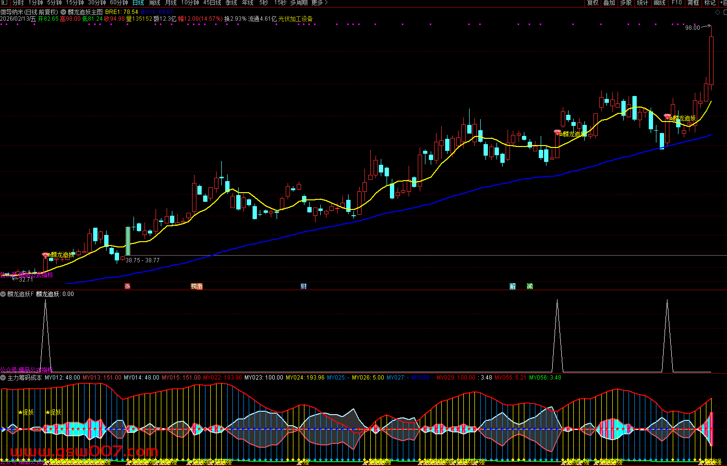Click the 光伏加工设备 sector link
The image size is (727, 466).
pyautogui.click(x=295, y=19)
